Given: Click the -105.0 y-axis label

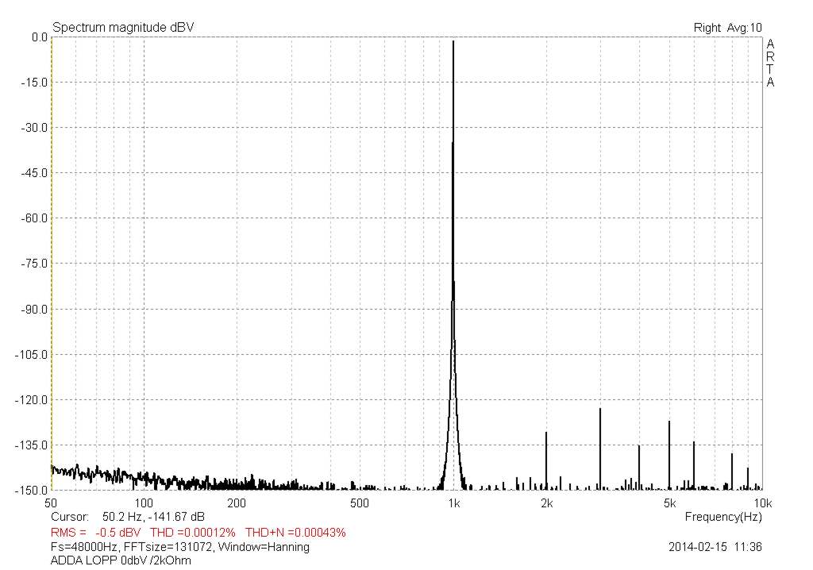Looking at the screenshot, I should [x=32, y=355].
